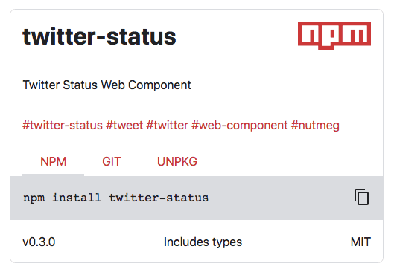This screenshot has height=272, width=394.
Task: Open the #nutmeg keyword link
Action: pyautogui.click(x=315, y=125)
